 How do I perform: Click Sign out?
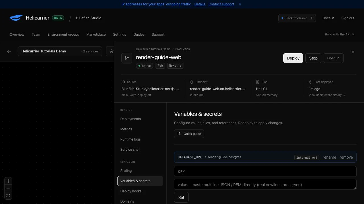click(348, 18)
